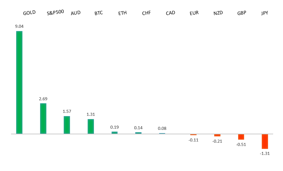Viewport: 283px width, 171px height.
Task: Click the CAD category label
Action: (x=170, y=13)
